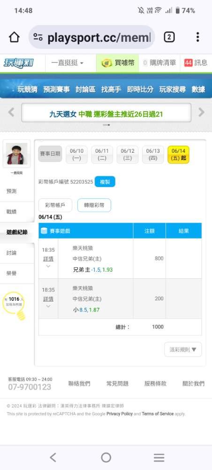Show previous banner with left arrow
This screenshot has width=212, height=470.
point(11,112)
